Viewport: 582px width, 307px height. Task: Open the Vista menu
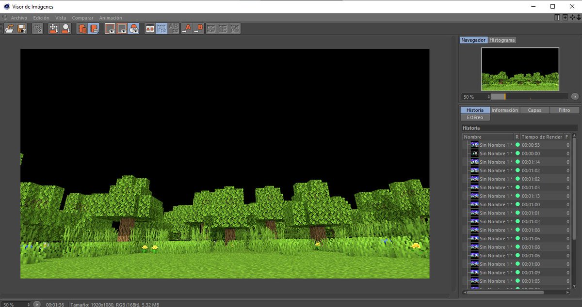(61, 18)
